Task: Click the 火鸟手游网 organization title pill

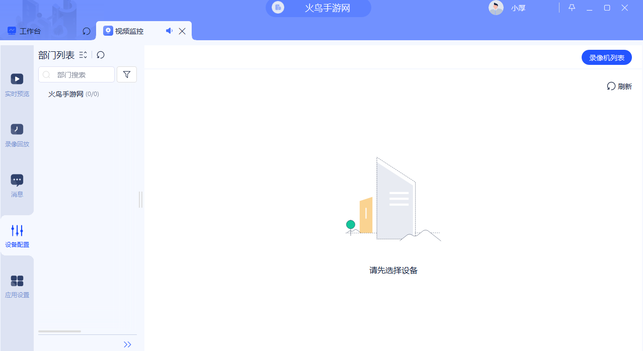Action: [318, 8]
